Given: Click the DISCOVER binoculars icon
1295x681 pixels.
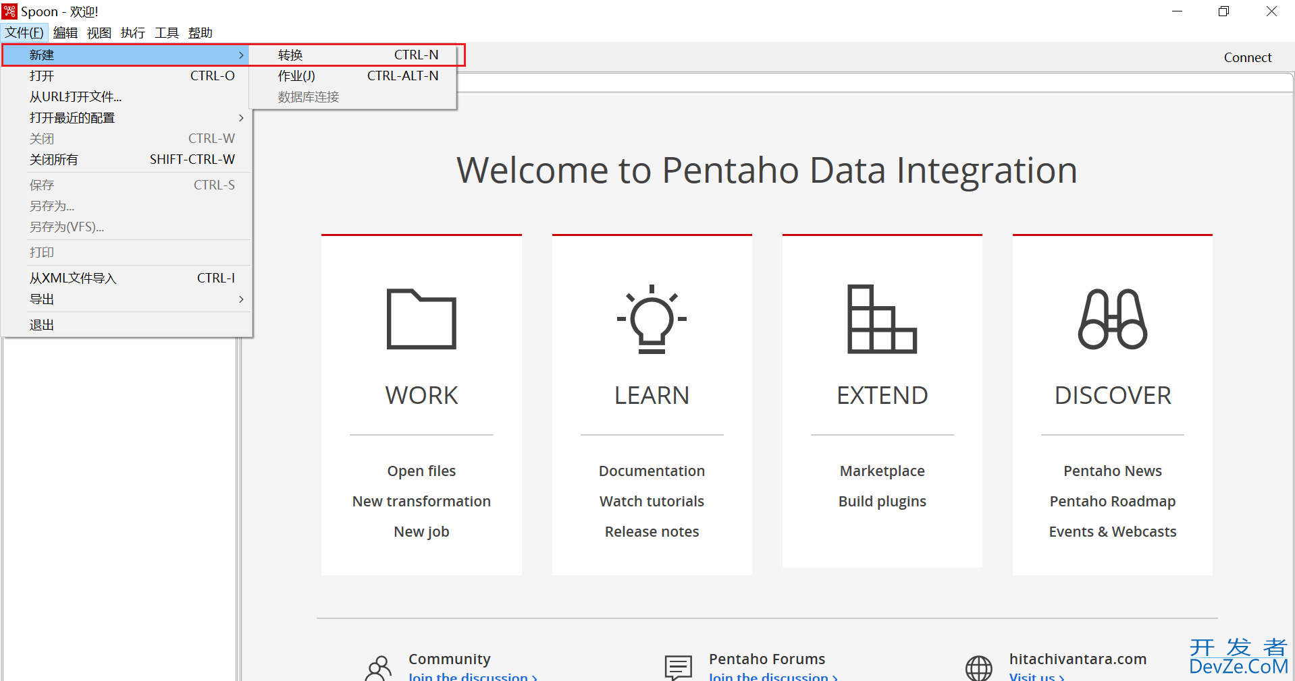Looking at the screenshot, I should 1113,319.
